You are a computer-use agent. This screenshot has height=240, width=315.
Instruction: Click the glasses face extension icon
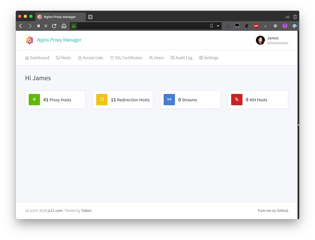click(237, 26)
